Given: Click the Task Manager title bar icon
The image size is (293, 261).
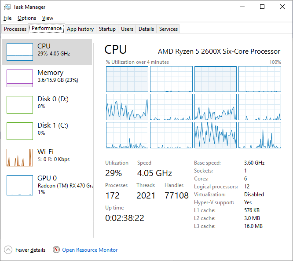Looking at the screenshot, I should pyautogui.click(x=7, y=7).
